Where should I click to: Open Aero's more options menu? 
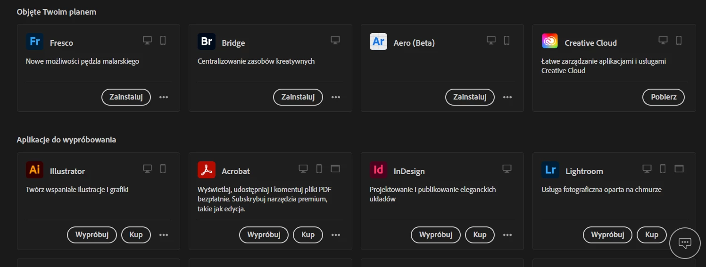(507, 97)
